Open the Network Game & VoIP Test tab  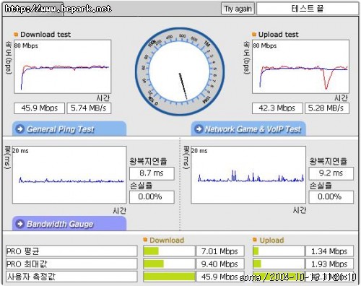click(x=248, y=129)
